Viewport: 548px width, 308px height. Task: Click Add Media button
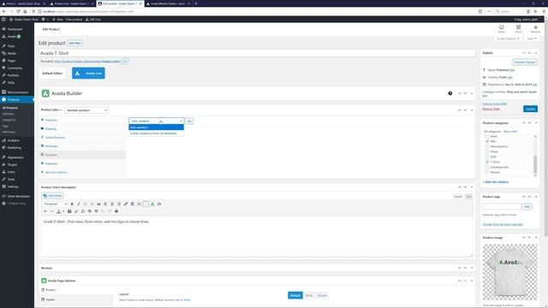[x=52, y=196]
